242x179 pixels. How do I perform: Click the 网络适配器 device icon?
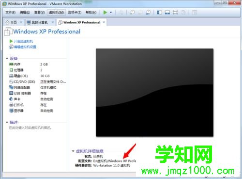(11, 87)
